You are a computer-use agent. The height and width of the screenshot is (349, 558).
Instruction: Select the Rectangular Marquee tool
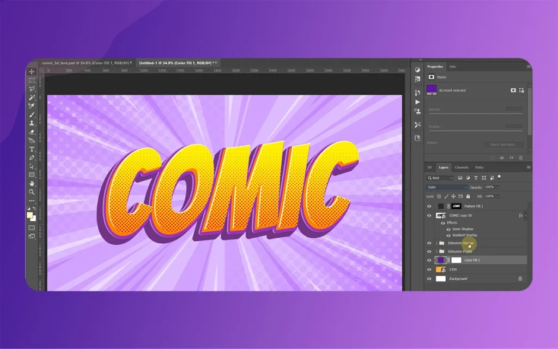[32, 80]
